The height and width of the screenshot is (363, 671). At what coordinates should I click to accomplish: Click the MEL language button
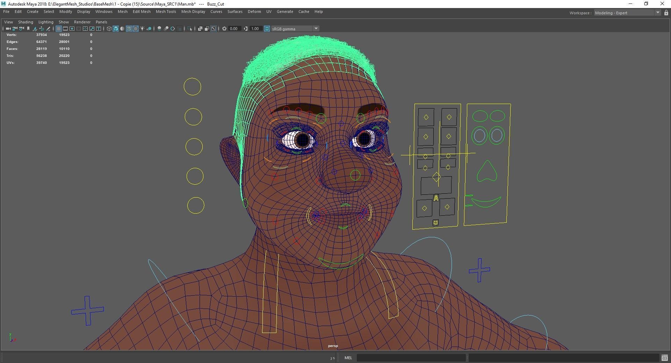click(x=348, y=358)
